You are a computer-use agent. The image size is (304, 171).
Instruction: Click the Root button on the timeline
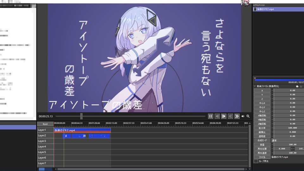(x=45, y=124)
